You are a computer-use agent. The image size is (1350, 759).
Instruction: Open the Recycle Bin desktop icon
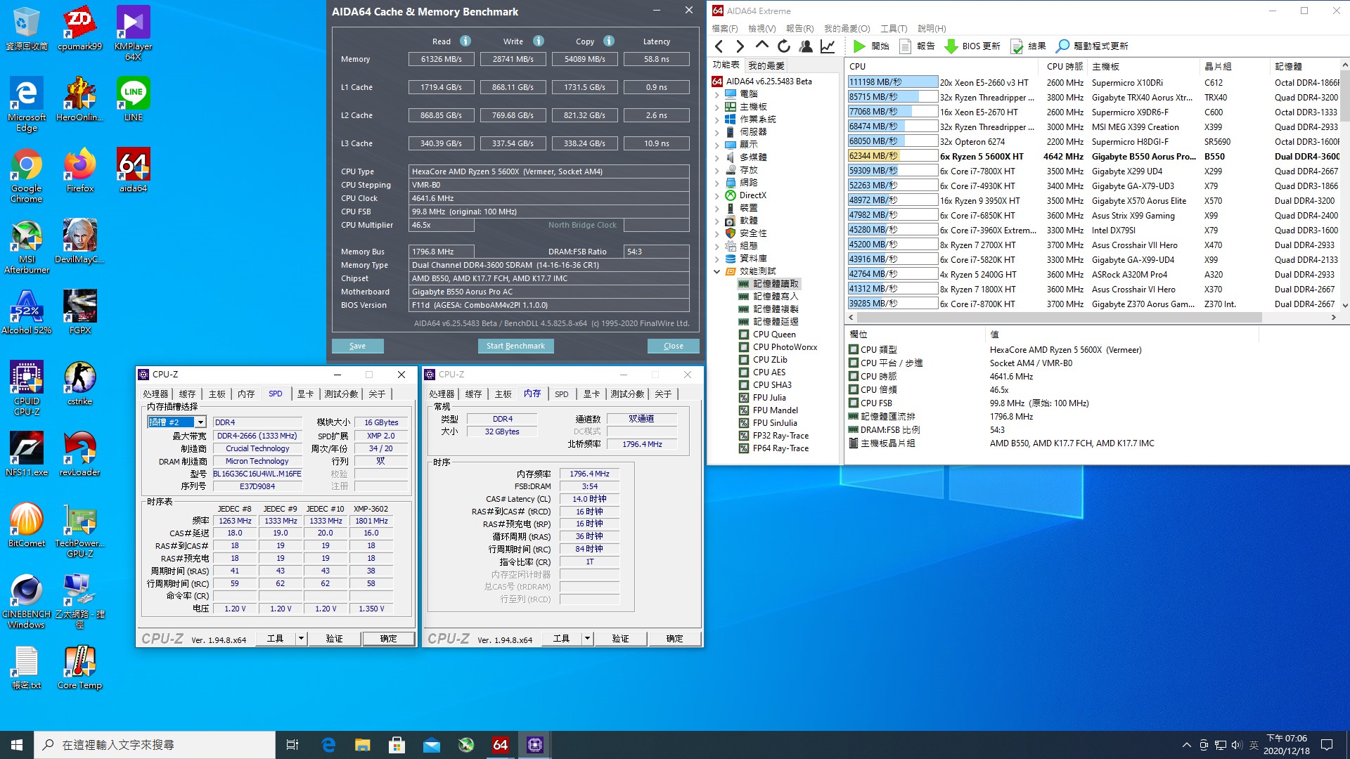[x=27, y=29]
